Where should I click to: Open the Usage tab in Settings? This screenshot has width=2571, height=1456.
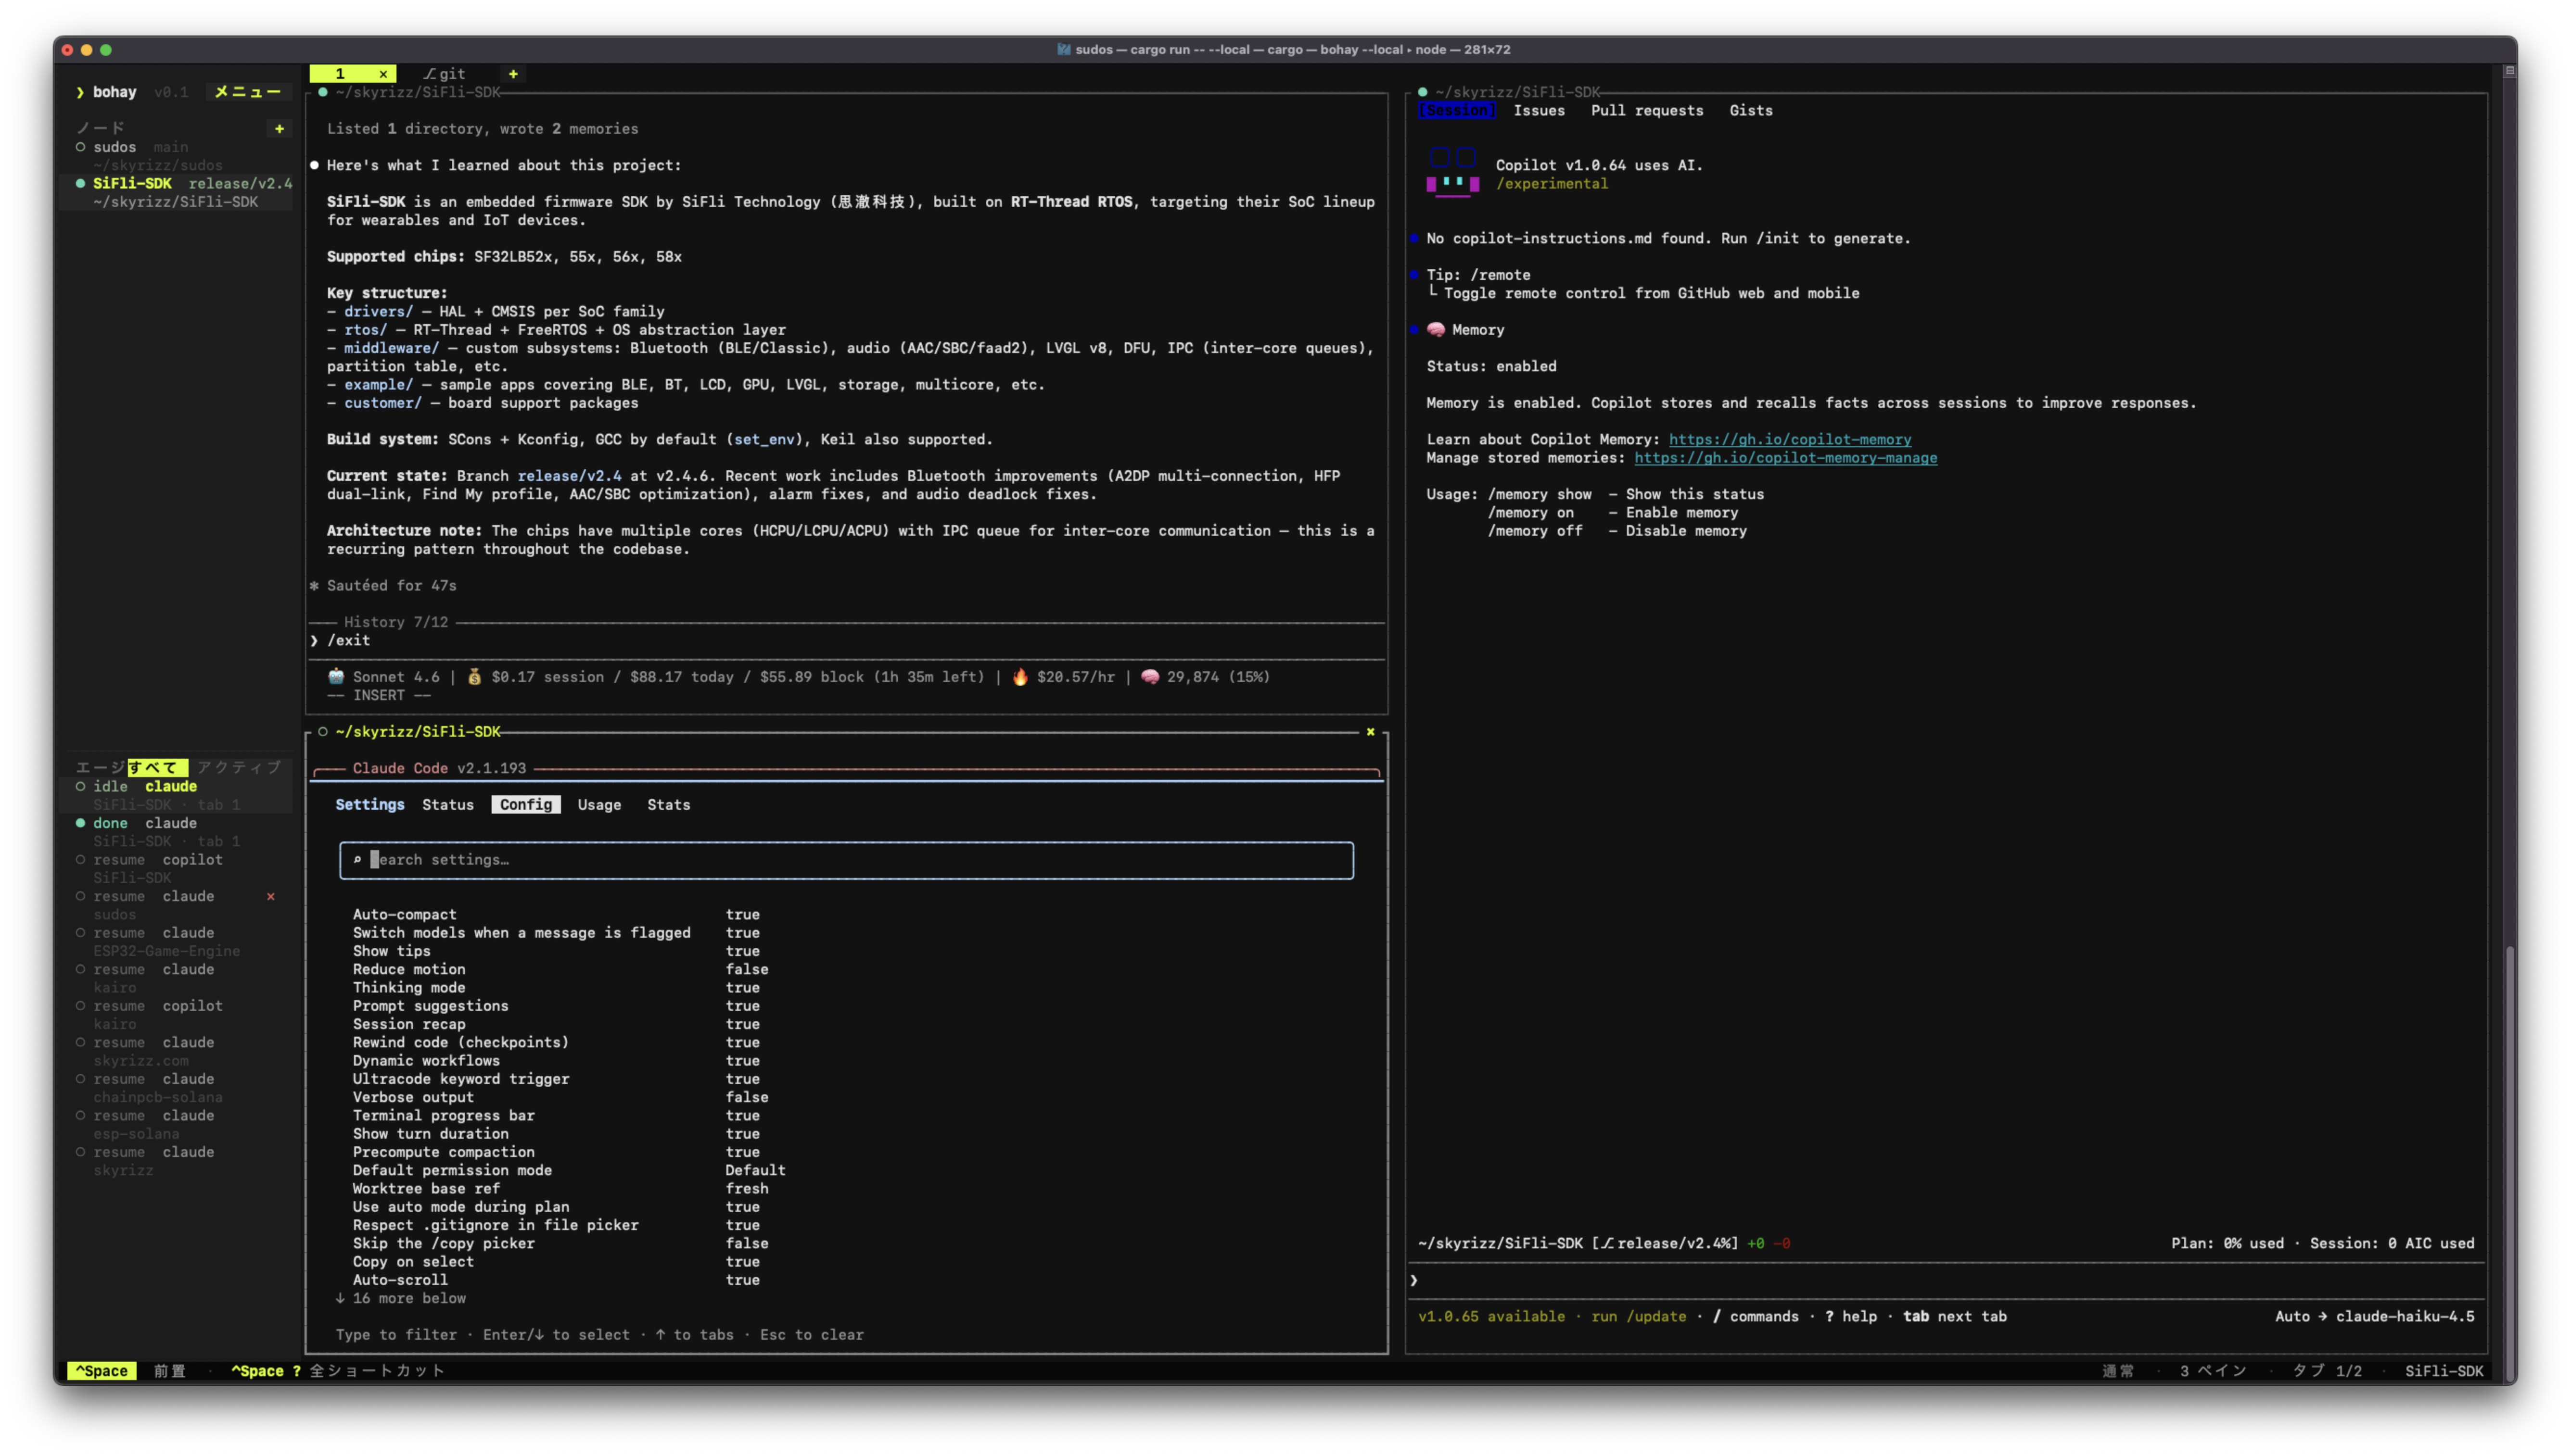599,805
